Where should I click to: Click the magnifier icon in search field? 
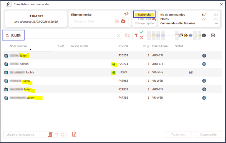tap(7, 36)
